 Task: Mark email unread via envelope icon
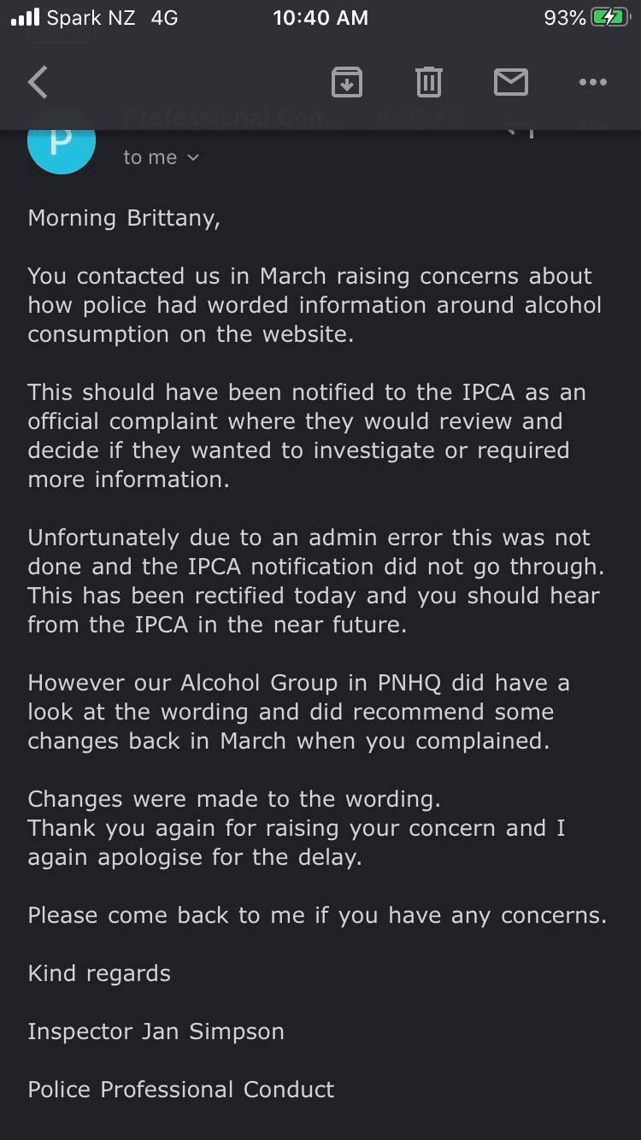point(510,83)
